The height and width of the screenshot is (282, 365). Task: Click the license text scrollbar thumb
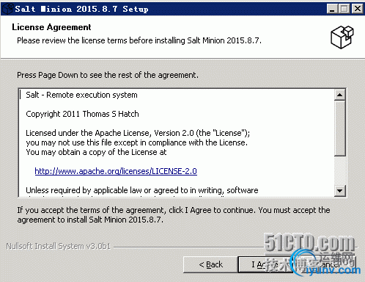[x=340, y=129]
